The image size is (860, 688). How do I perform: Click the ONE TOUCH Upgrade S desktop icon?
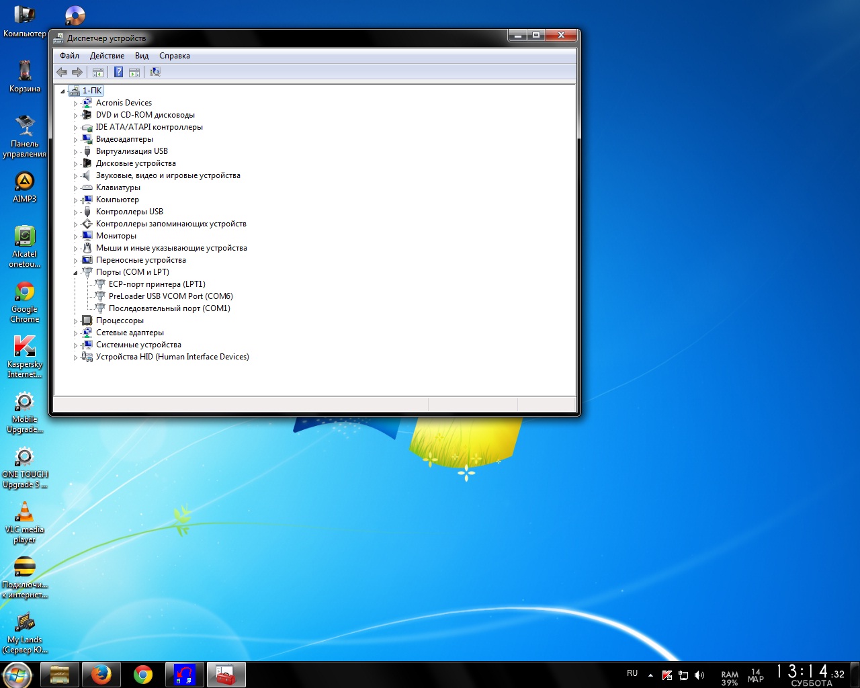(25, 467)
